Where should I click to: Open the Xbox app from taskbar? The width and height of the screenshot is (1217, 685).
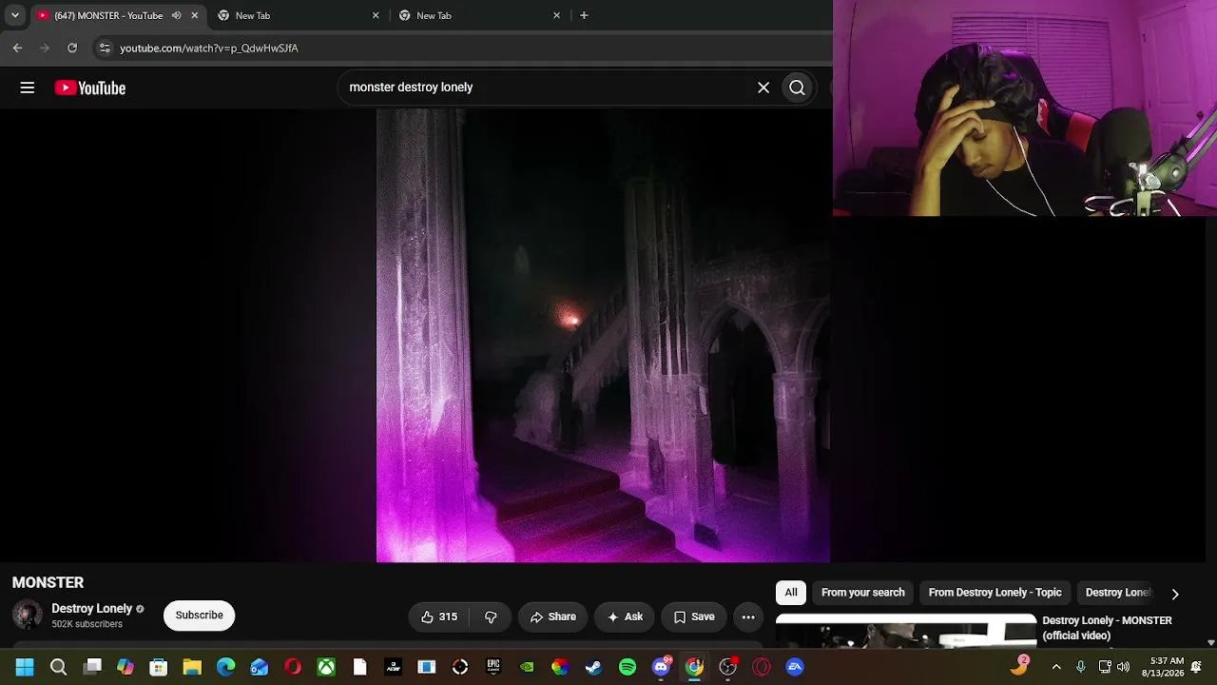click(326, 667)
